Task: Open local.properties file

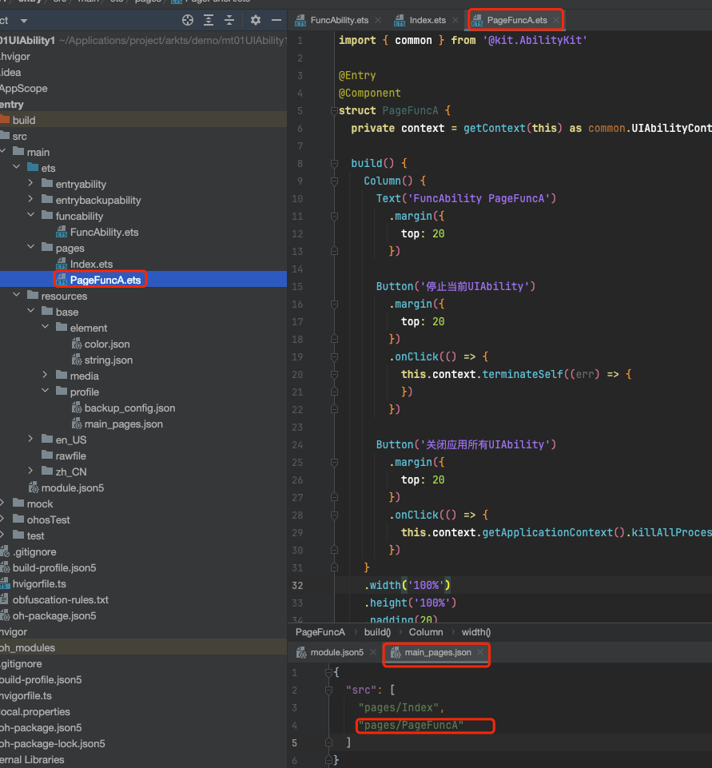Action: point(35,712)
